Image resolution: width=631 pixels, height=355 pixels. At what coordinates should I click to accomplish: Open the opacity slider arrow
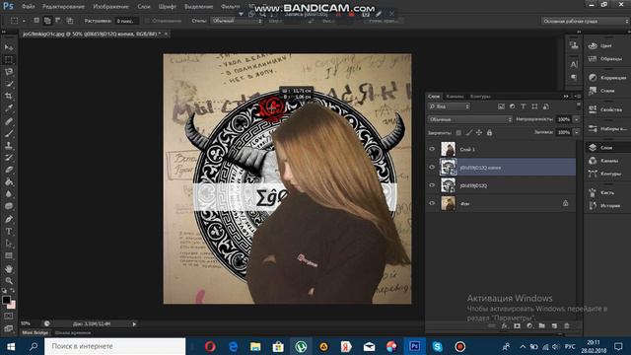(576, 119)
